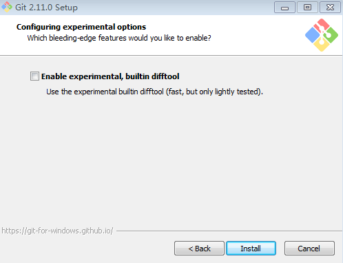Close the Git 2.11.0 Setup window
This screenshot has width=343, height=263.
tap(331, 8)
